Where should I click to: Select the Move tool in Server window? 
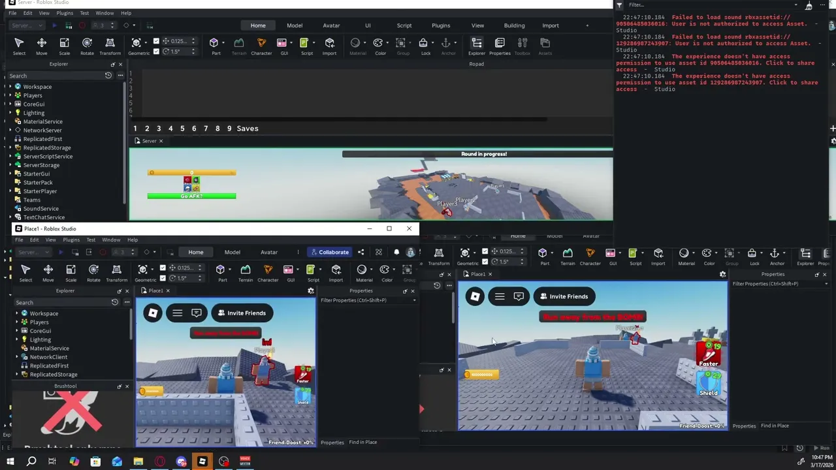point(41,46)
